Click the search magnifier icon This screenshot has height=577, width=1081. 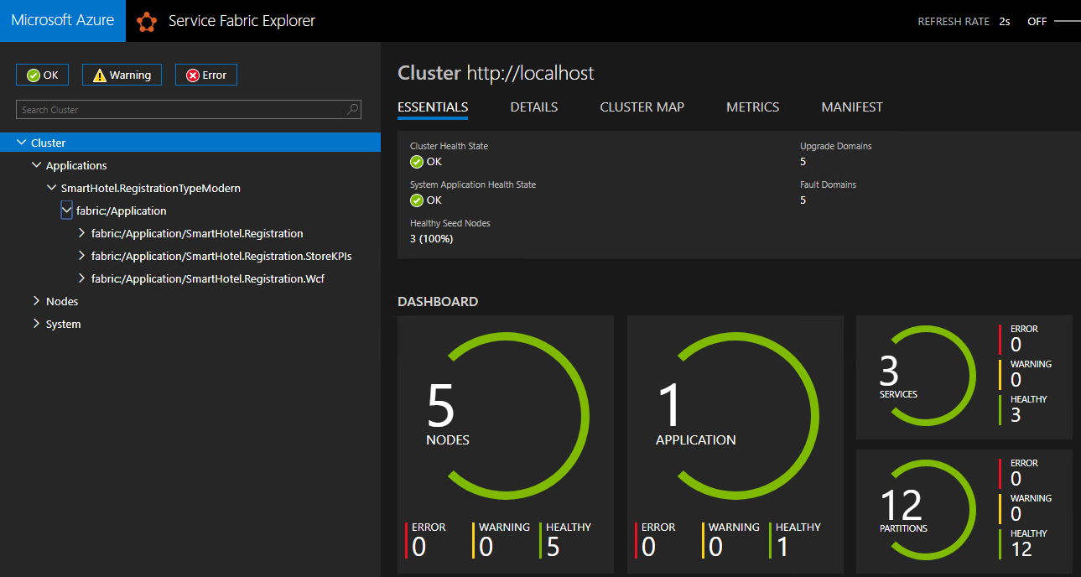[x=353, y=109]
